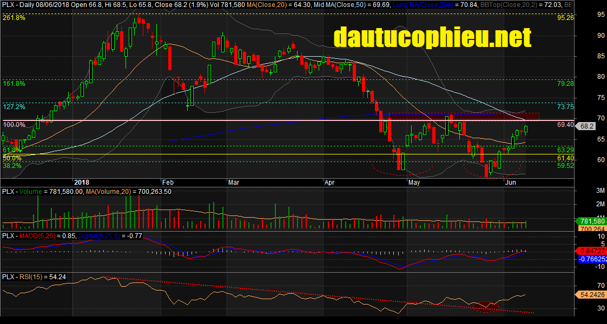Image resolution: width=607 pixels, height=324 pixels.
Task: Select the 161.8% Fibonacci label on left
Action: tap(14, 84)
